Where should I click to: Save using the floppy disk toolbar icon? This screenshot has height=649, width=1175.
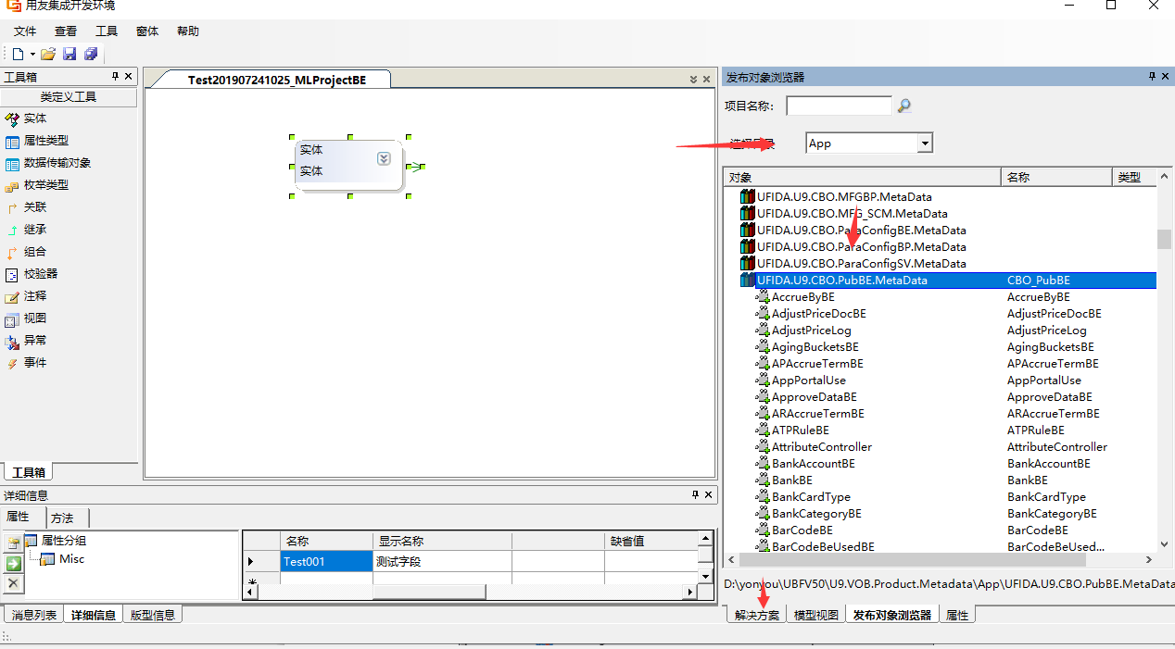[x=69, y=55]
